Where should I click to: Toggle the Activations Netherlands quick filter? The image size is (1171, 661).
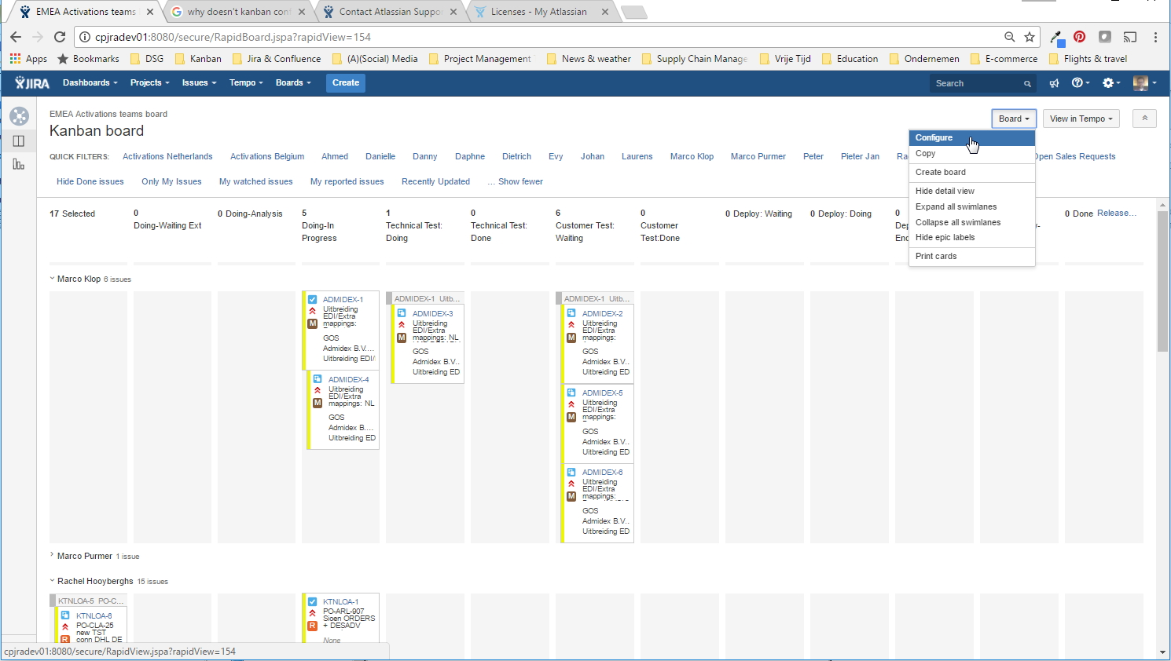[167, 156]
